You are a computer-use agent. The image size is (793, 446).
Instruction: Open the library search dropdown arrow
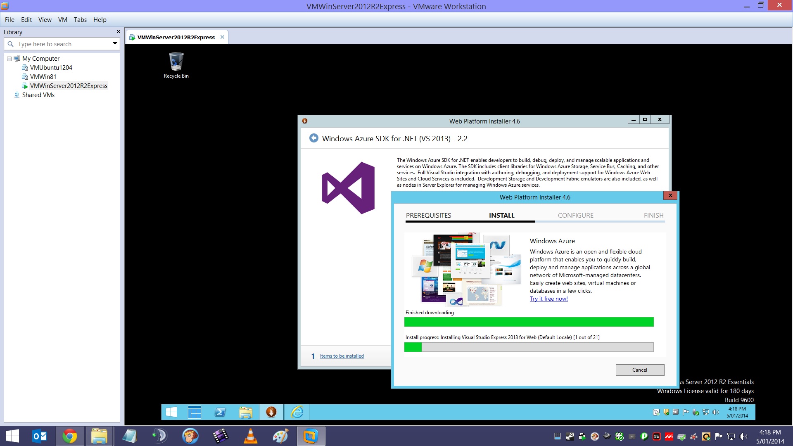[115, 44]
